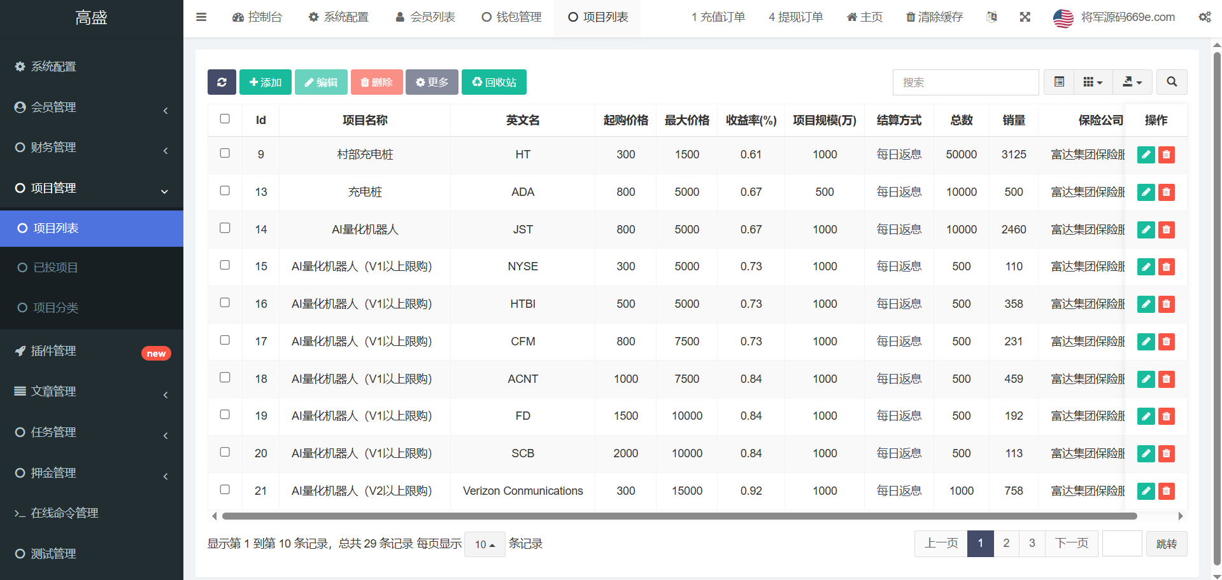Click the refresh table icon button
The width and height of the screenshot is (1222, 580).
(x=222, y=82)
